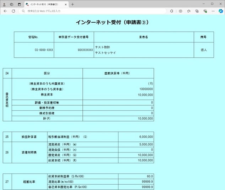Select the value 03-9999-XXXX

click(44, 50)
